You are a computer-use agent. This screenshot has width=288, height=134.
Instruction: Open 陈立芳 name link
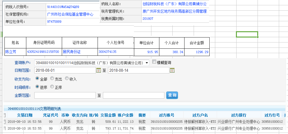coord(11,52)
